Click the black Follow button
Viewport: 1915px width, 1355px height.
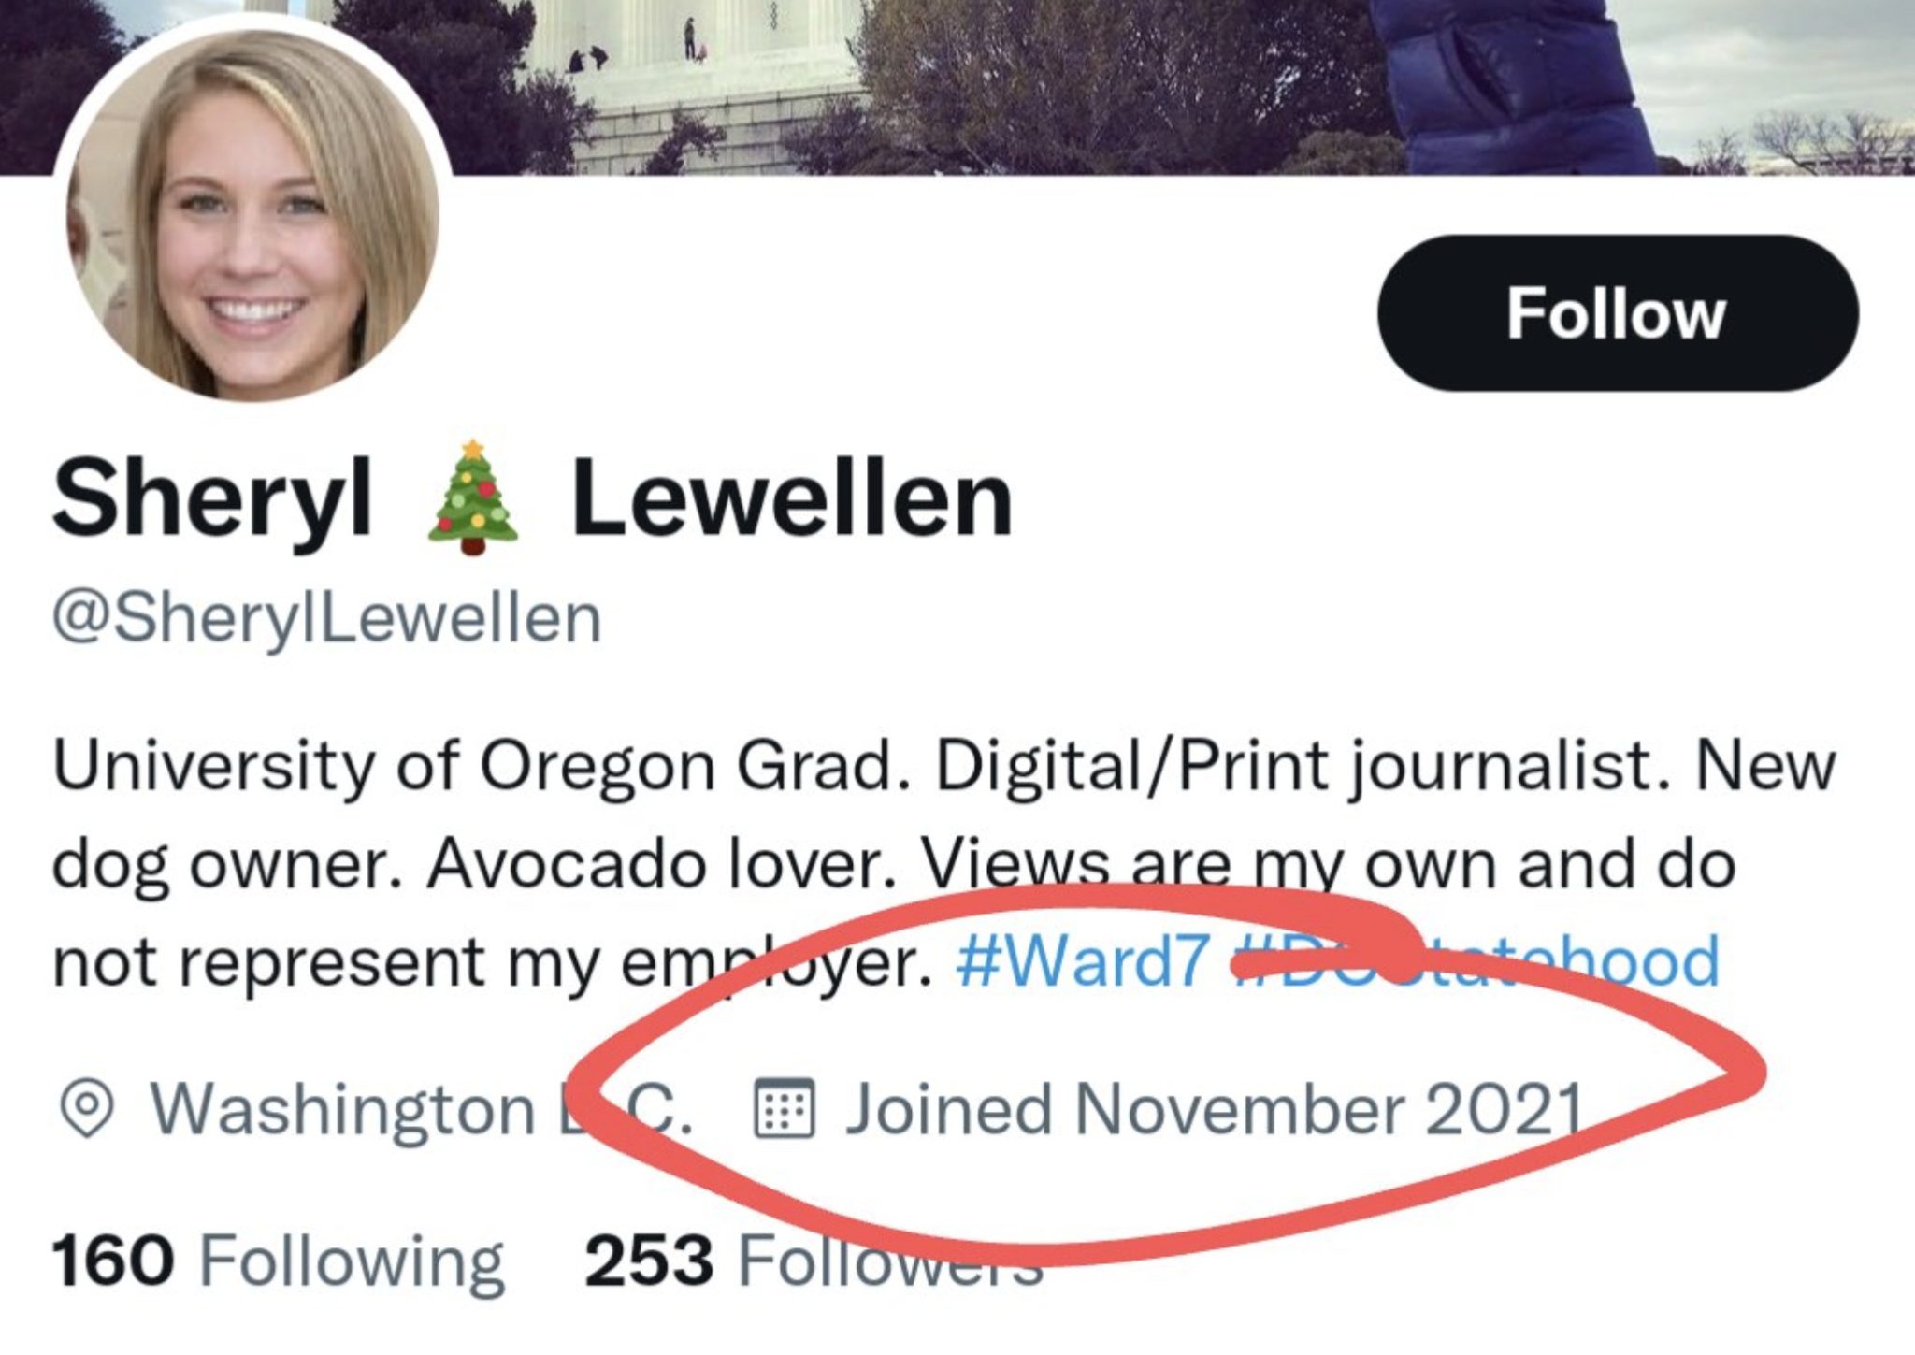point(1617,313)
